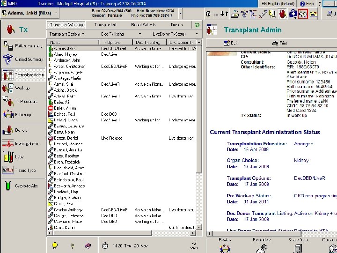Click the syringe icon in top toolbar
Screen dimensions: 337x253
coord(264,14)
